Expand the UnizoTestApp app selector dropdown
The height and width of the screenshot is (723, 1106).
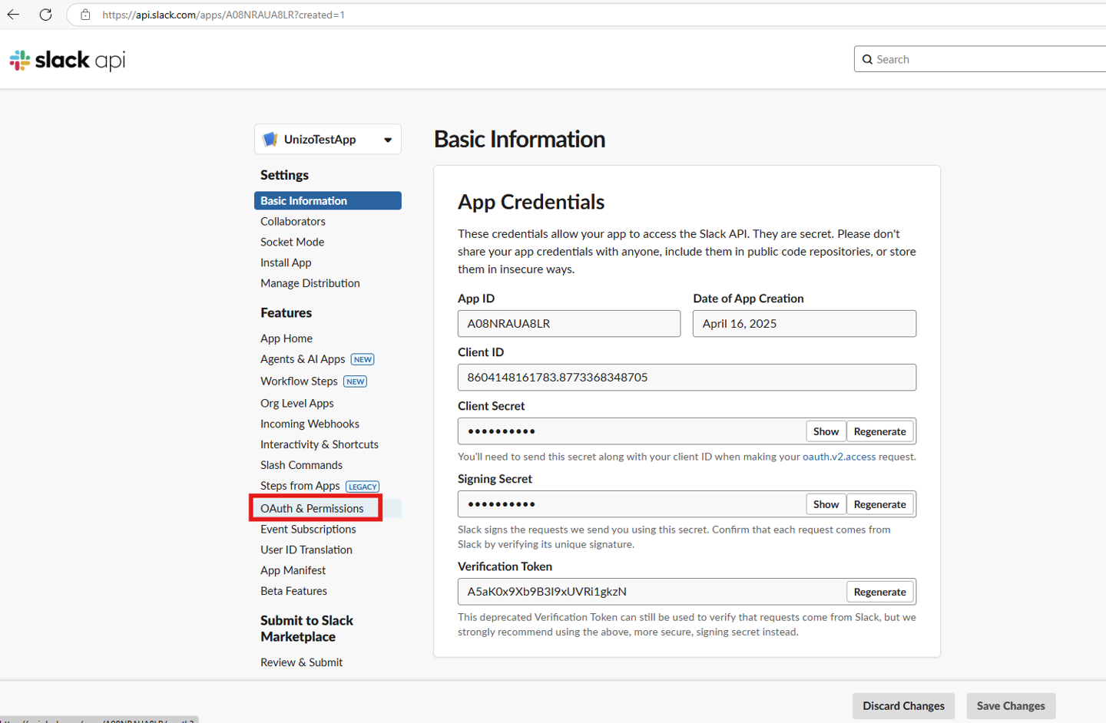pyautogui.click(x=387, y=140)
